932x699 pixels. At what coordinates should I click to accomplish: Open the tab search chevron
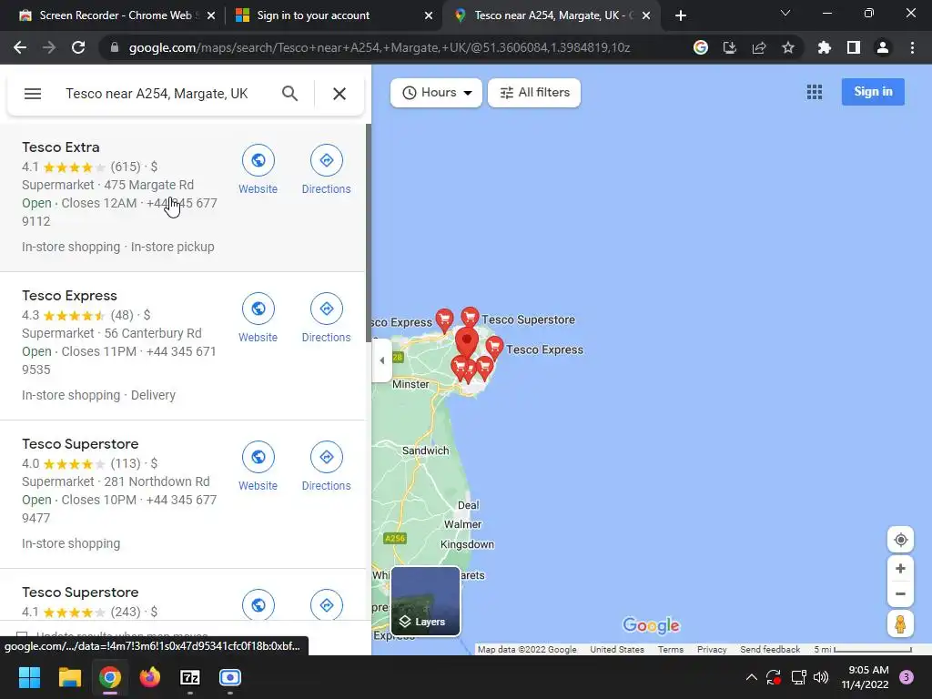point(785,13)
